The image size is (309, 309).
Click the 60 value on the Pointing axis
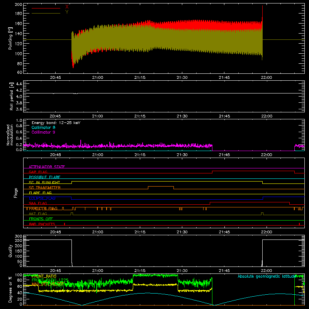[x=20, y=72]
